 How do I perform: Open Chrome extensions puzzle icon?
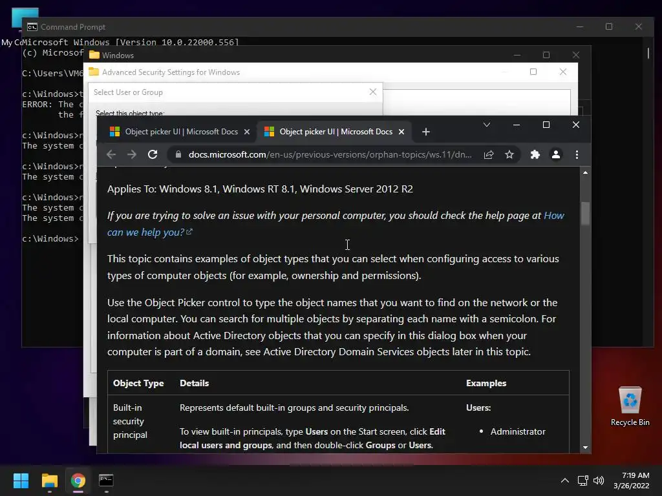pos(535,155)
